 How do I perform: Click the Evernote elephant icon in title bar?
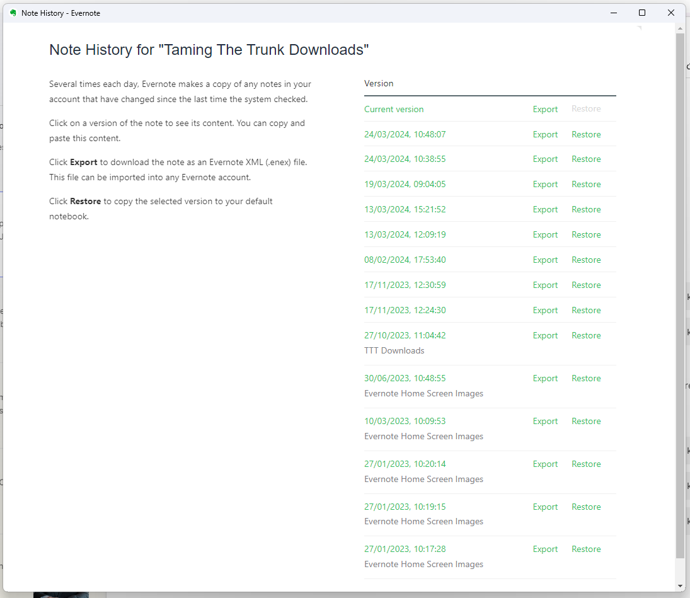tap(13, 13)
